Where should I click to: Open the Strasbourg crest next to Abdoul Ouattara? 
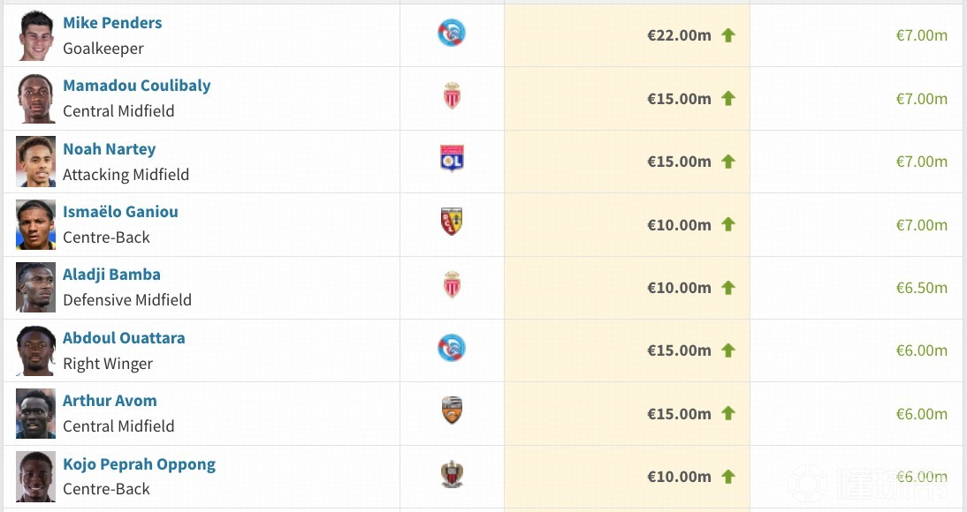coord(452,348)
